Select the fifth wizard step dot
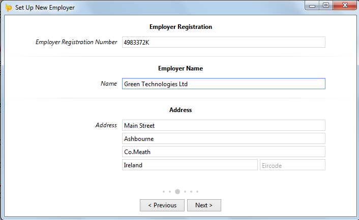The height and width of the screenshot is (220, 359). pos(191,192)
